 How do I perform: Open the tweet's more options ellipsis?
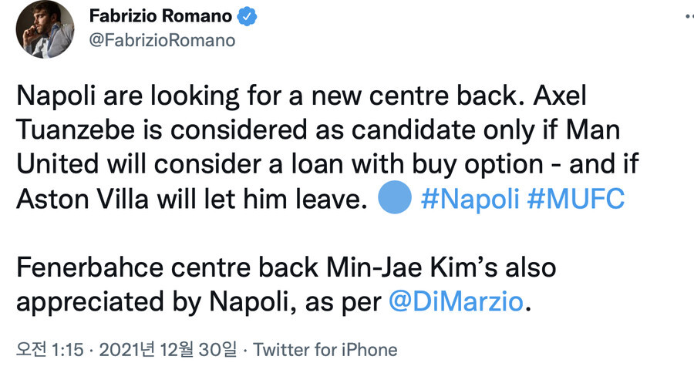click(689, 16)
